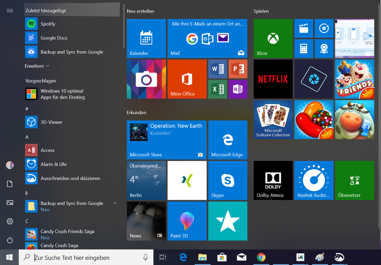Open the Maps pin small tile
The image size is (381, 265).
(x=324, y=49)
